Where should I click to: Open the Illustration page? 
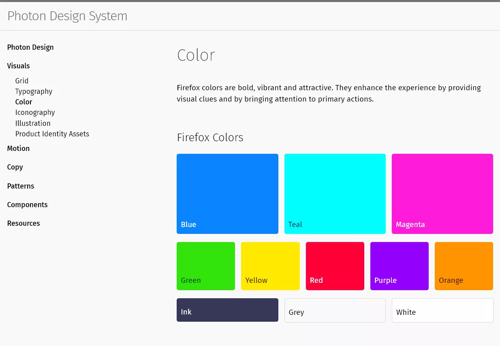pos(33,123)
